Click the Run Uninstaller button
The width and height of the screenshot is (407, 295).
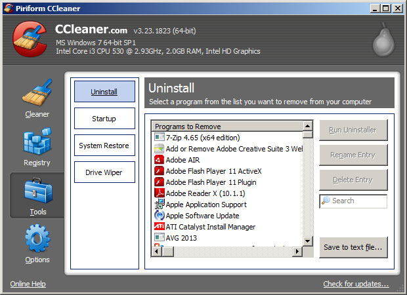(x=353, y=130)
